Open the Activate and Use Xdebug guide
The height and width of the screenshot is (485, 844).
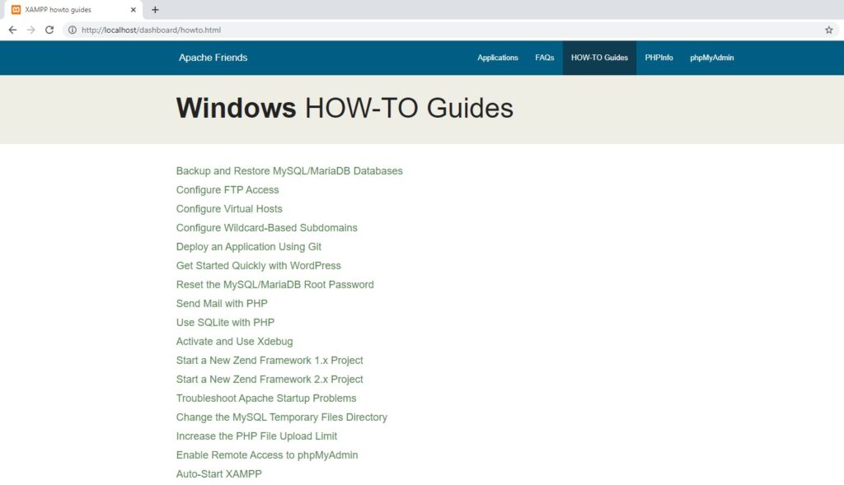234,342
